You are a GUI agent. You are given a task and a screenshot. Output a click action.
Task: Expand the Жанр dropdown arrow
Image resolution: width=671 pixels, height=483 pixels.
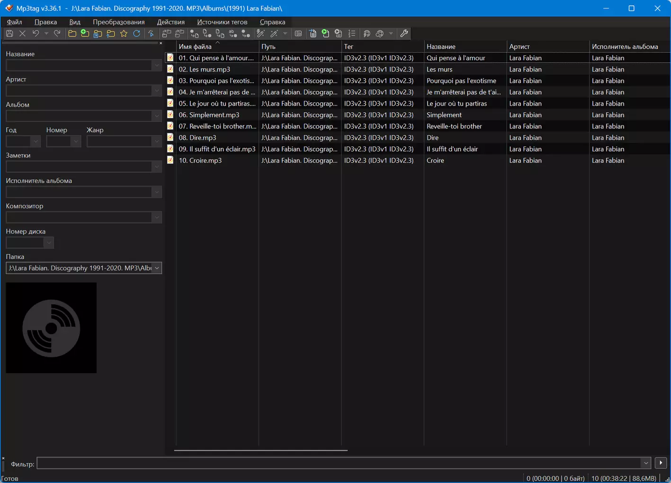tap(157, 141)
